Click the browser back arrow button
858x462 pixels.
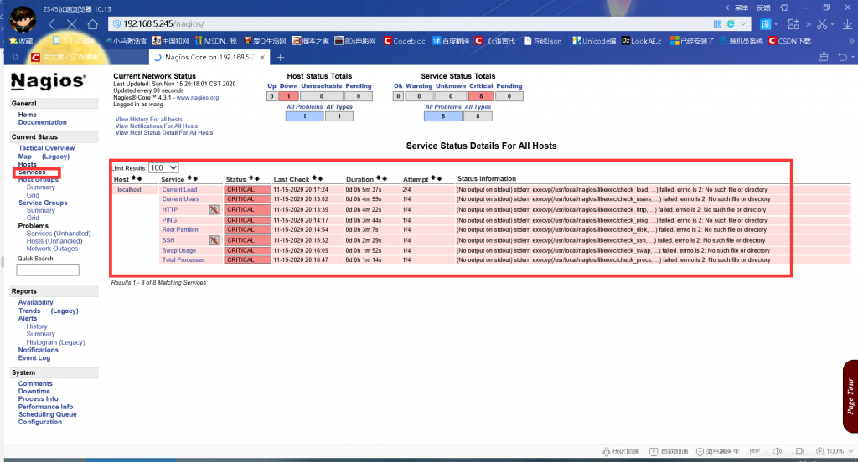[52, 24]
